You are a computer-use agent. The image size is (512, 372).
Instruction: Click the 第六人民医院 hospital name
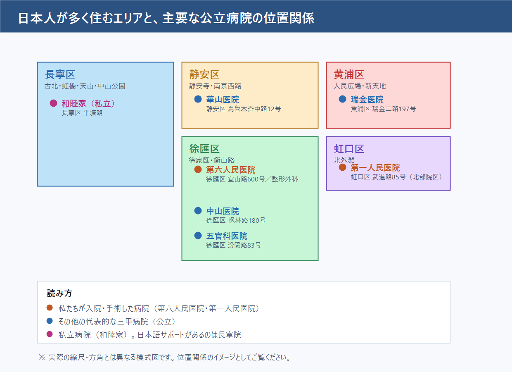pos(231,170)
